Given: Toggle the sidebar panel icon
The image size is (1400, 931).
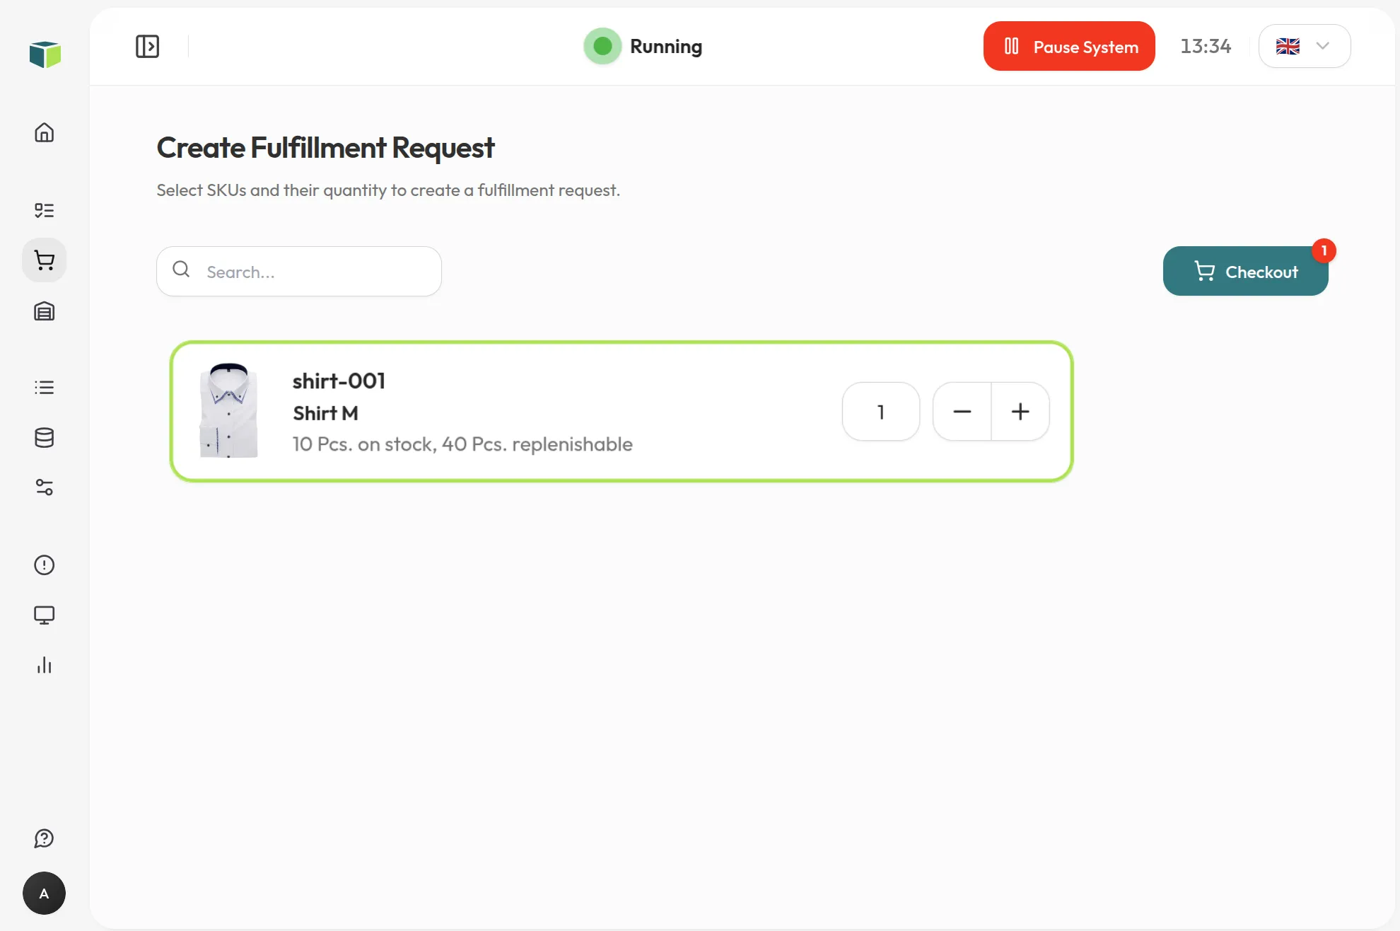Looking at the screenshot, I should (x=147, y=47).
